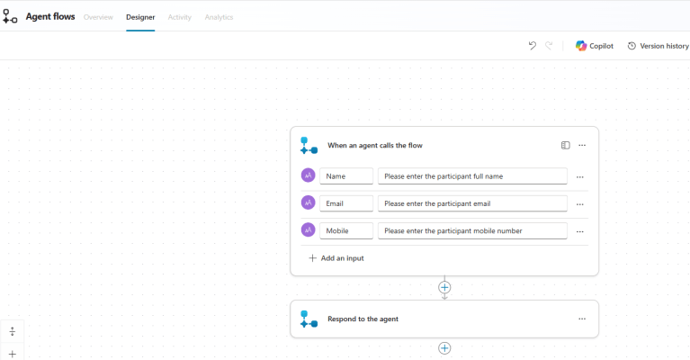
Task: Click the text type icon beside Name
Action: click(309, 176)
